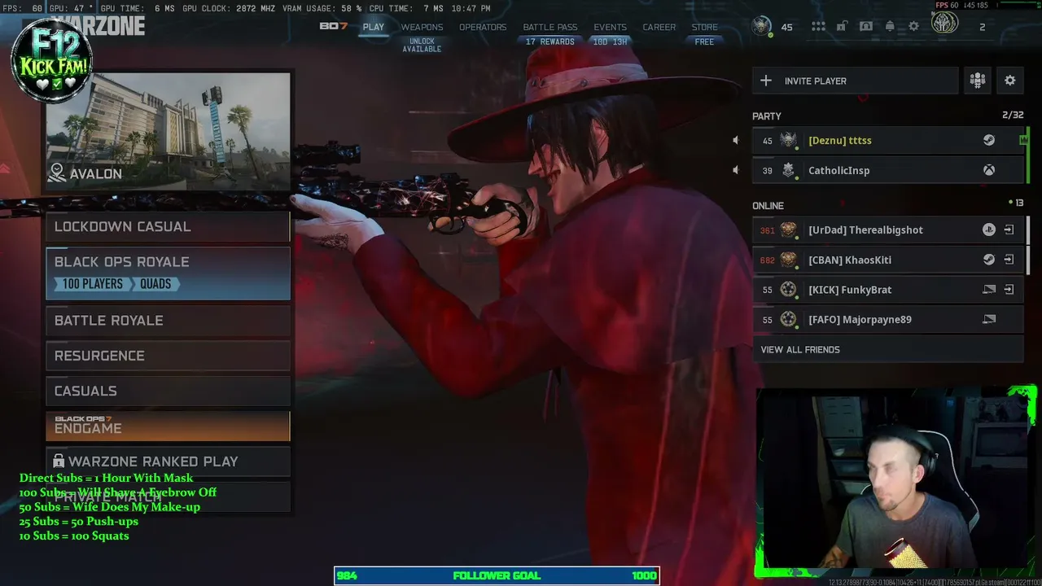Select the Casuals playlist
Screen dimensions: 1042x586
point(168,391)
